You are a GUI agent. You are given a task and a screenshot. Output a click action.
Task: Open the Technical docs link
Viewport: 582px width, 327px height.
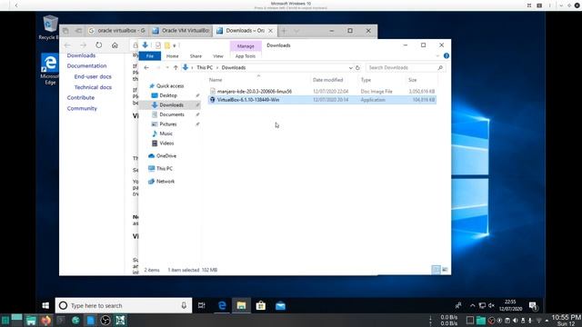coord(93,87)
